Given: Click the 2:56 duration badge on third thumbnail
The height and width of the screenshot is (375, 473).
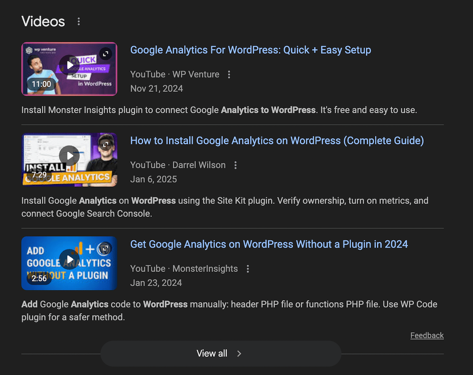Looking at the screenshot, I should click(x=39, y=278).
